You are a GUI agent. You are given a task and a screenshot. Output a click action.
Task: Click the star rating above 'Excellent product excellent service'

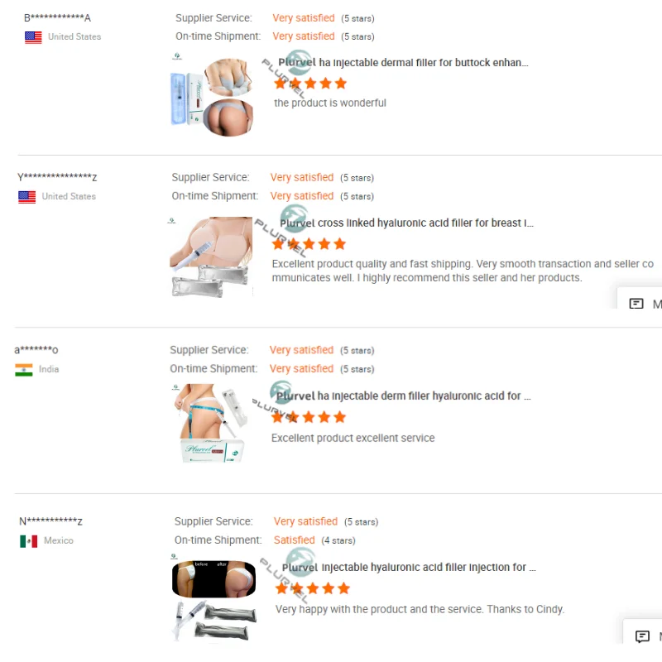[309, 417]
